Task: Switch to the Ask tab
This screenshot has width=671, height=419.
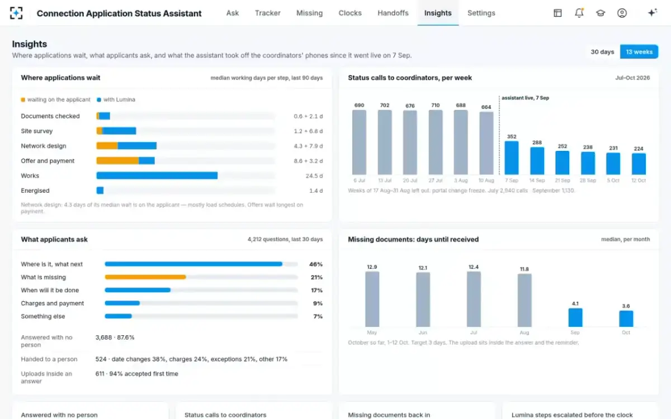Action: click(x=233, y=13)
